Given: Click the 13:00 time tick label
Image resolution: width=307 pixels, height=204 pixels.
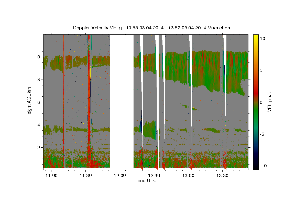Looking at the screenshot, I should [188, 175].
